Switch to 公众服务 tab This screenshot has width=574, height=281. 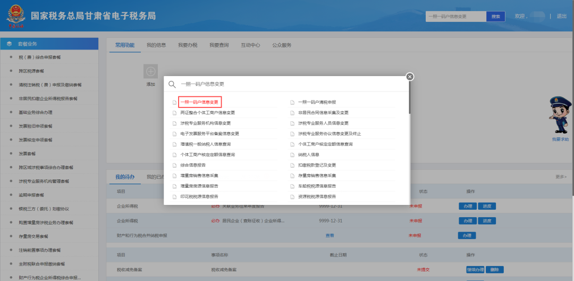point(282,45)
